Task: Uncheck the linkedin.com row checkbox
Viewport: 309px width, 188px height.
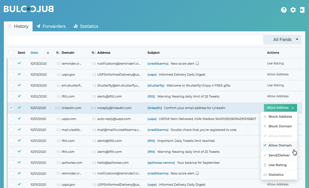Action: point(11,108)
